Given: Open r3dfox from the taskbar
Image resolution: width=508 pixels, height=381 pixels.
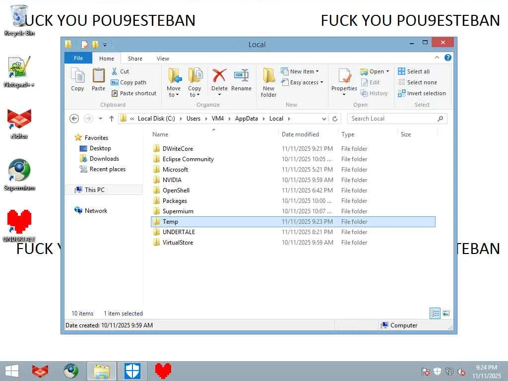Looking at the screenshot, I should 40,371.
